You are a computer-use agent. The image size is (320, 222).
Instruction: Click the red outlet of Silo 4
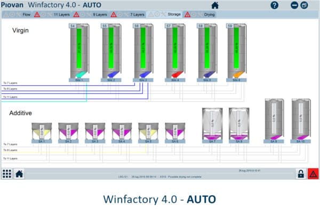(x=178, y=74)
